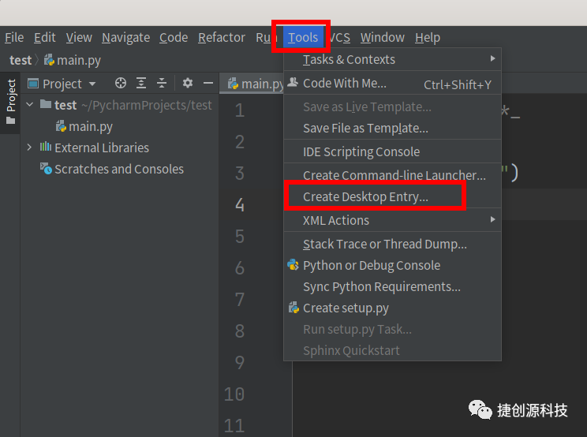Choose Sync Python Requirements
This screenshot has width=587, height=437.
(x=392, y=286)
